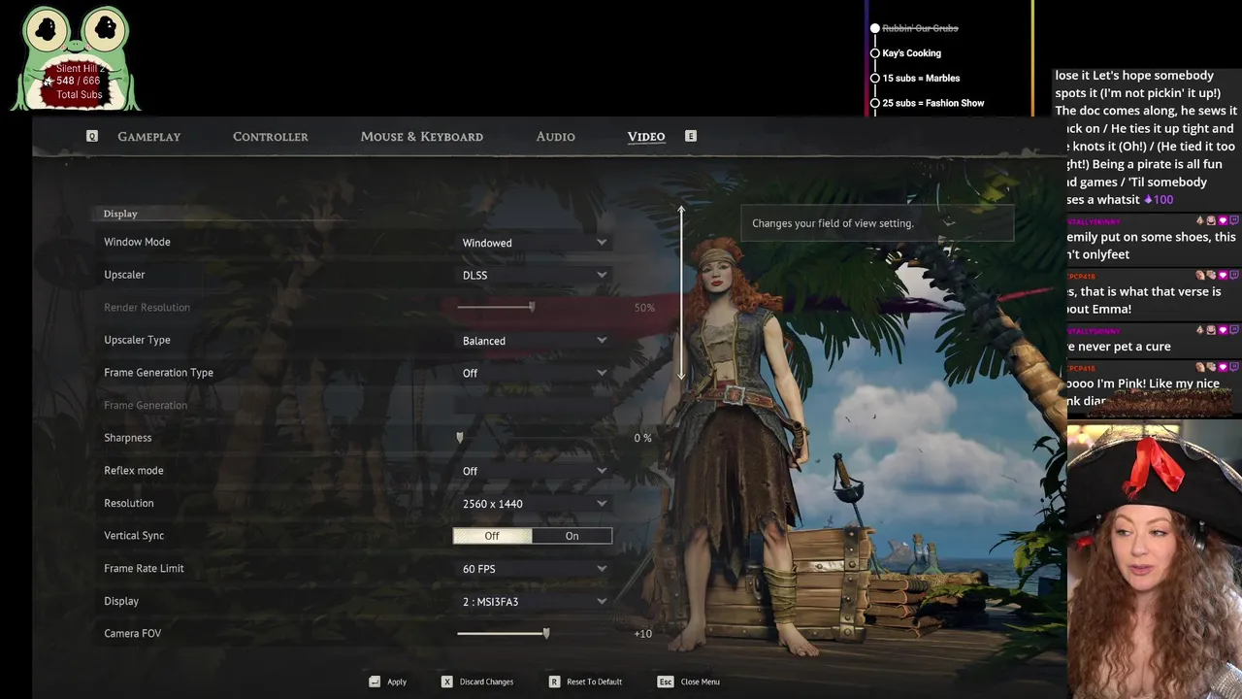
Task: Switch to the Audio tab
Action: pyautogui.click(x=555, y=137)
